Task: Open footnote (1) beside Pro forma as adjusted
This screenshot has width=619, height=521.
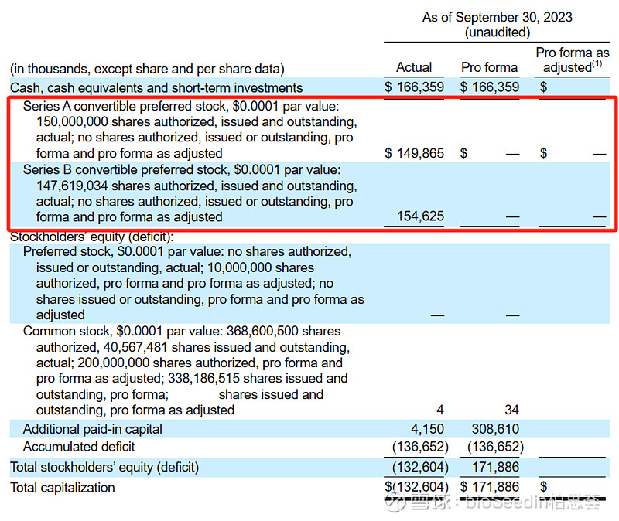Action: tap(597, 65)
